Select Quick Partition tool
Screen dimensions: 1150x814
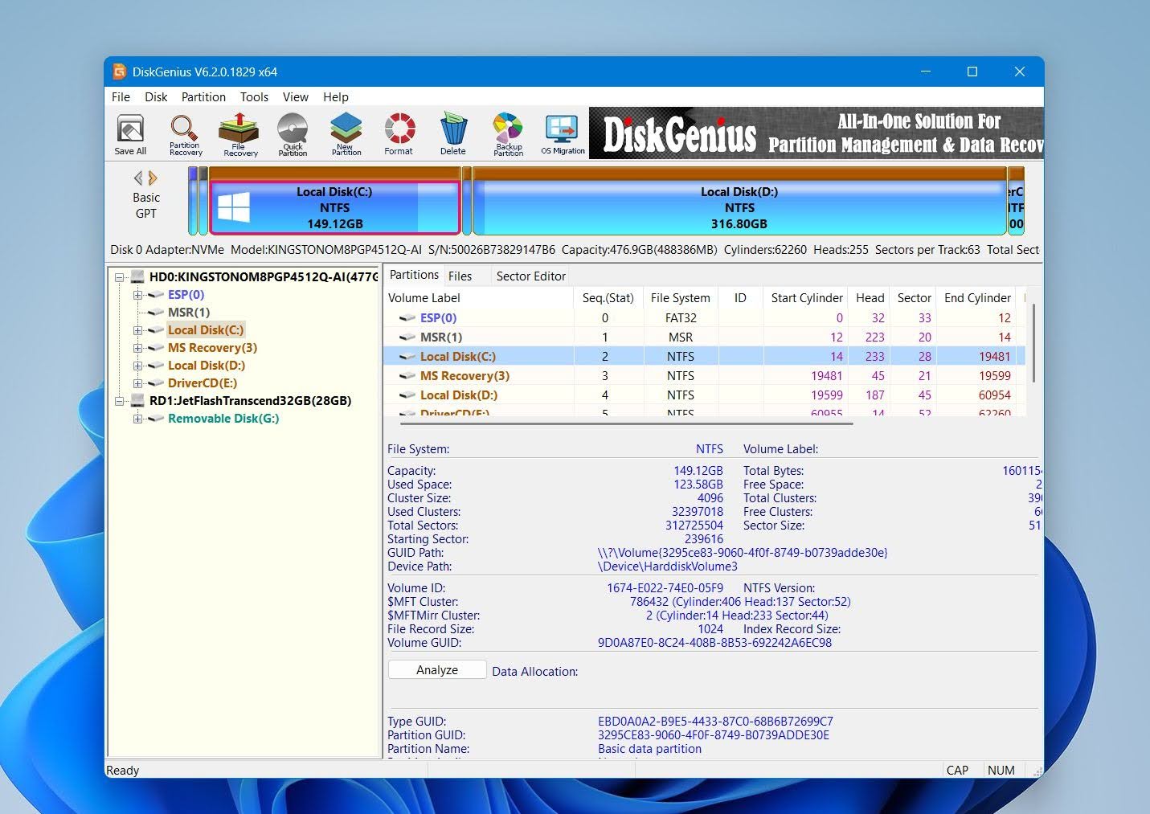point(293,133)
